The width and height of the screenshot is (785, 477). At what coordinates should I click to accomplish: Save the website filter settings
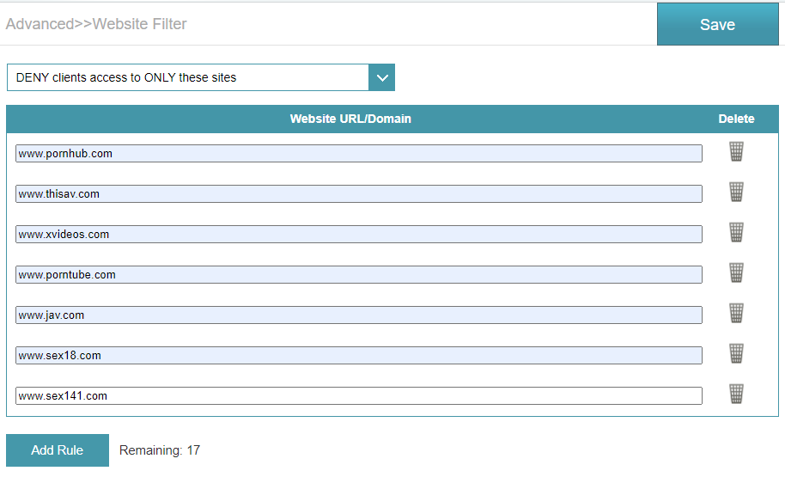click(x=717, y=25)
